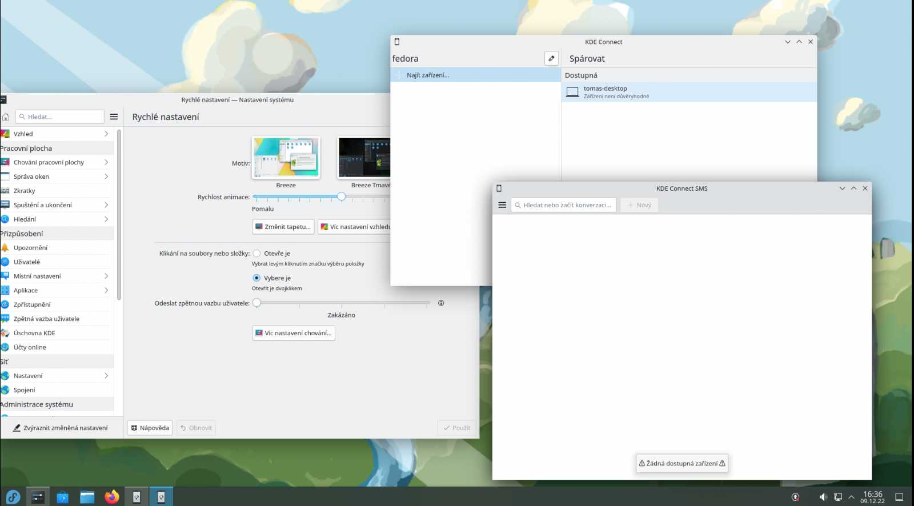Click the Rychlost animace slider handle
Screen dimensions: 914x506
341,196
